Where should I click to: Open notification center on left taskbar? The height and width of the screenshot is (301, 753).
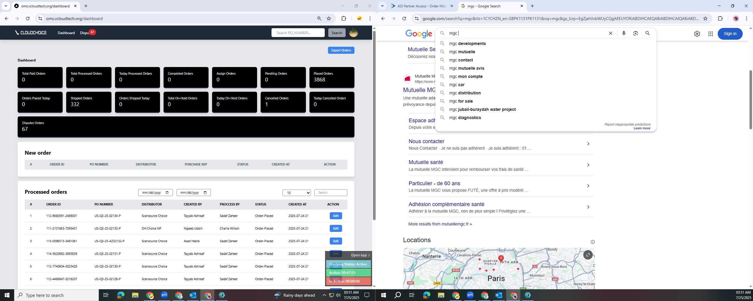coord(367,295)
